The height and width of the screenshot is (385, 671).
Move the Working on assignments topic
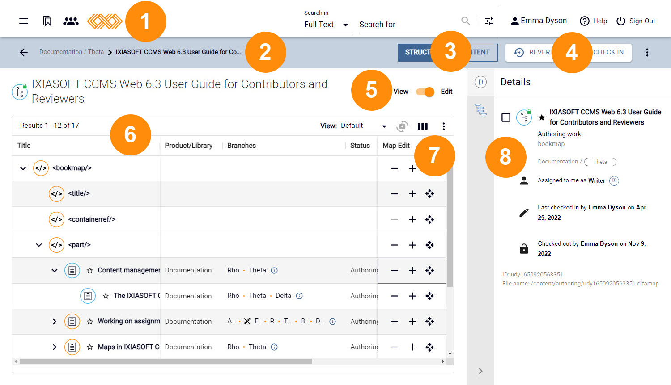[430, 322]
